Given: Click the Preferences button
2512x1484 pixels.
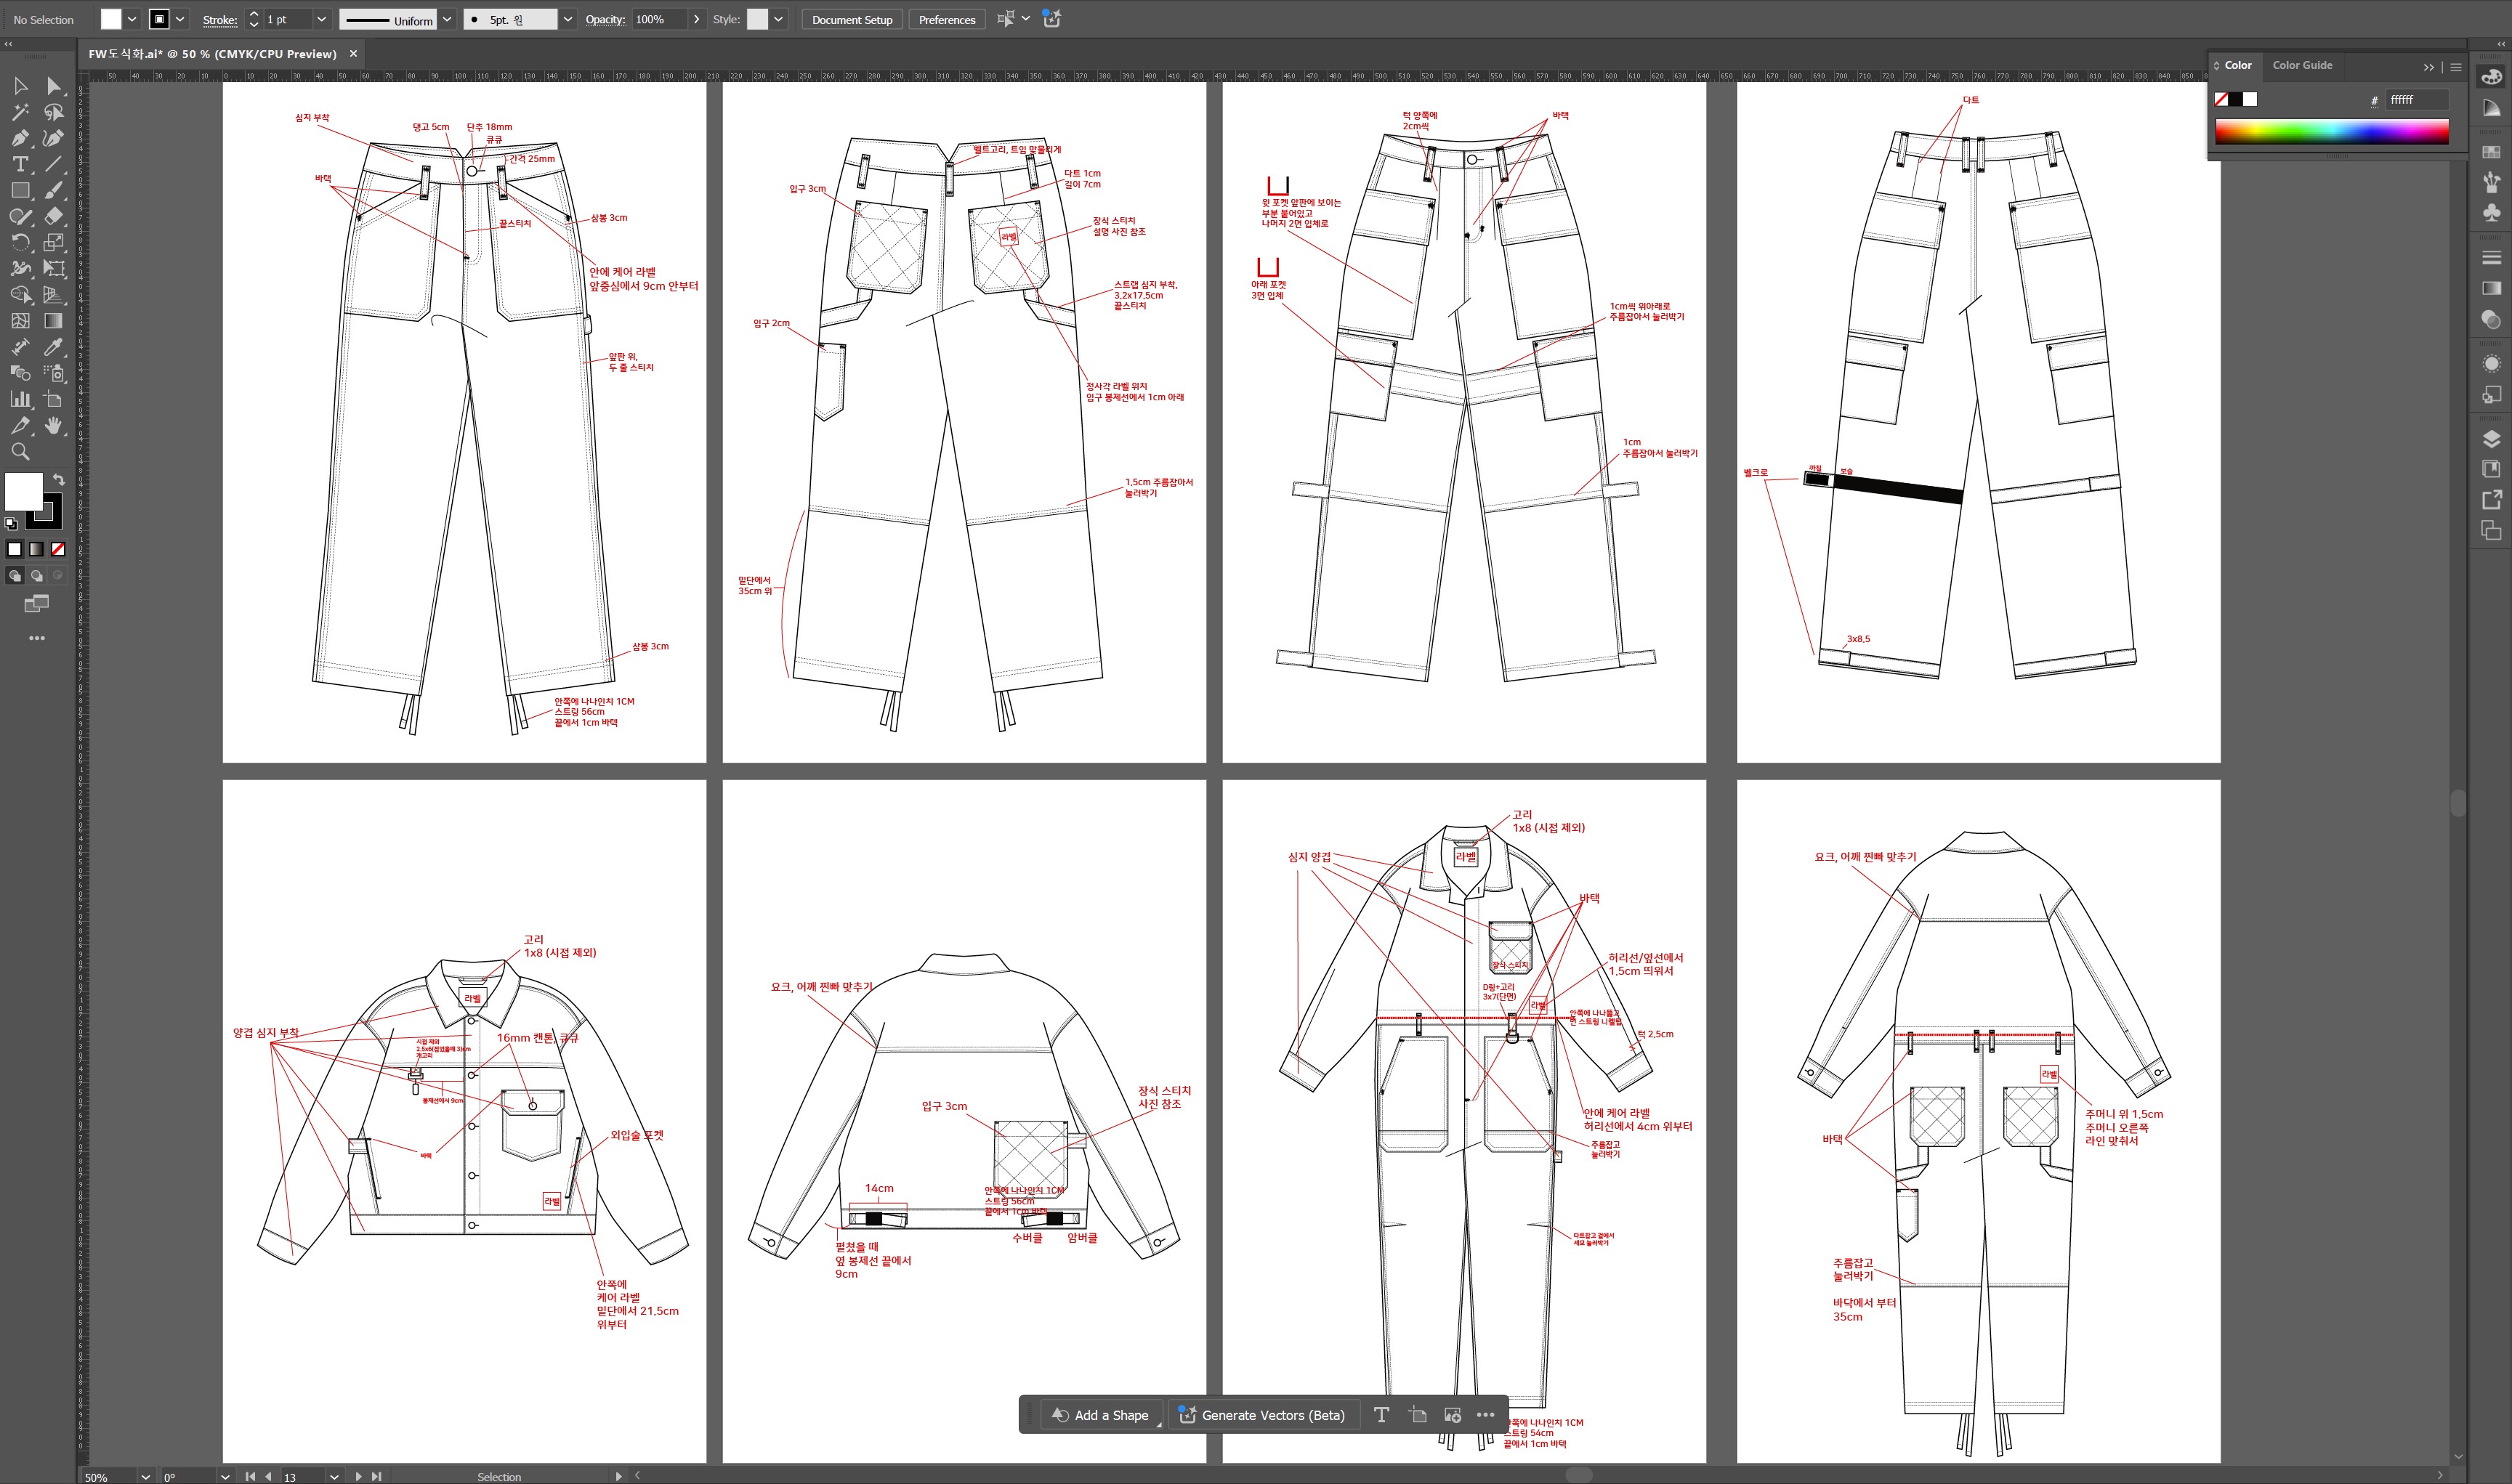Looking at the screenshot, I should [946, 19].
